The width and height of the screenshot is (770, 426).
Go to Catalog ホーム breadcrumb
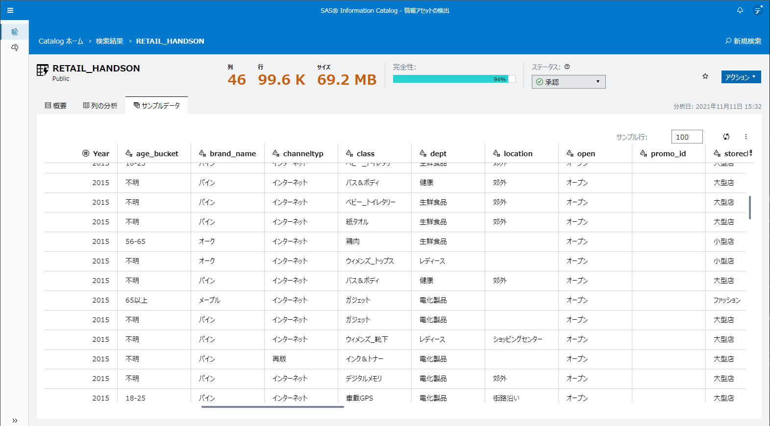pos(61,41)
